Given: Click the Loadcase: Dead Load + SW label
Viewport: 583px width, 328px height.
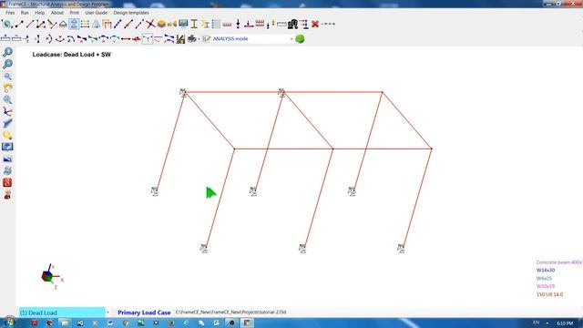Looking at the screenshot, I should point(71,55).
